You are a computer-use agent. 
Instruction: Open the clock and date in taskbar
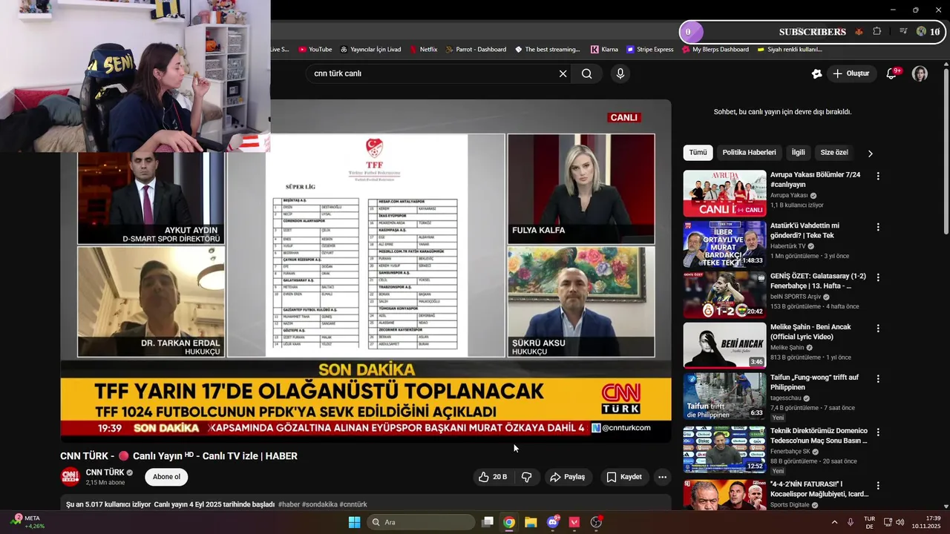click(926, 522)
